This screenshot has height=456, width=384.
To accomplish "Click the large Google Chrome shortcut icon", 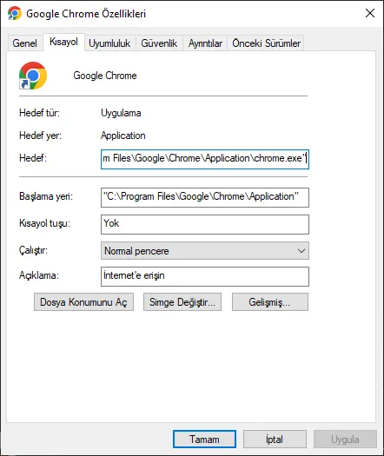I will 33,76.
